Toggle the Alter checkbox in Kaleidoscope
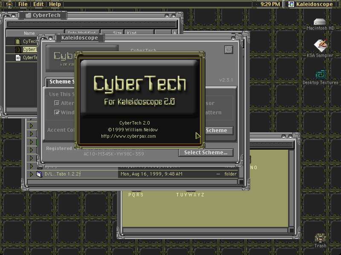The width and height of the screenshot is (341, 255). point(57,103)
